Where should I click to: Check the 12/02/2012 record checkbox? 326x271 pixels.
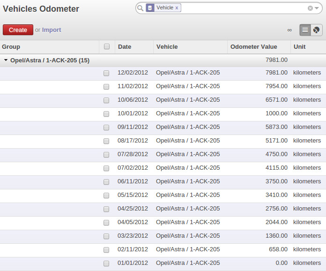click(x=106, y=73)
